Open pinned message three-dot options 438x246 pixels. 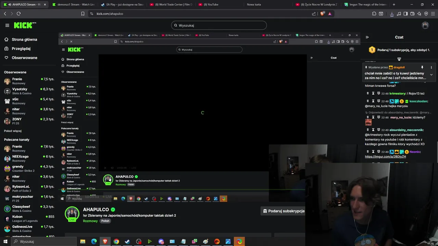pos(431,67)
